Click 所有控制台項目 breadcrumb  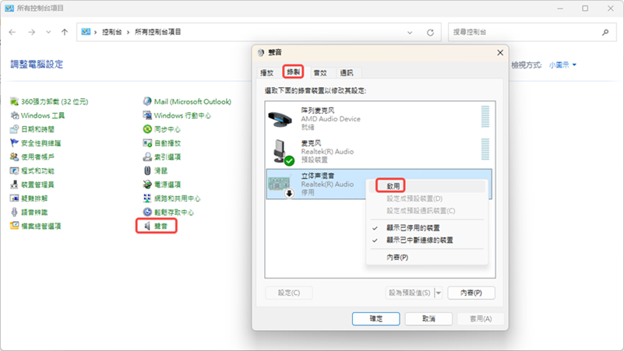158,32
